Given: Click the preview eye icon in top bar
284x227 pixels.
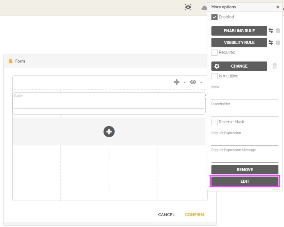Looking at the screenshot, I should (188, 7).
